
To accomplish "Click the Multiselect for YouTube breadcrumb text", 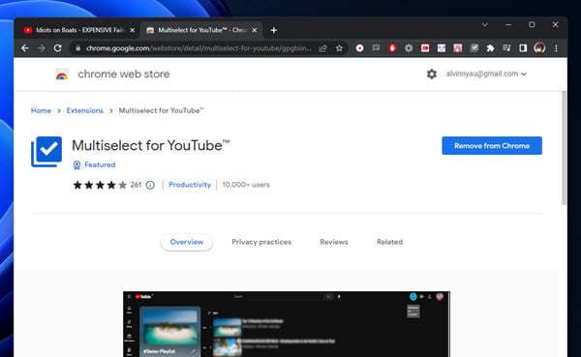I will [x=161, y=110].
